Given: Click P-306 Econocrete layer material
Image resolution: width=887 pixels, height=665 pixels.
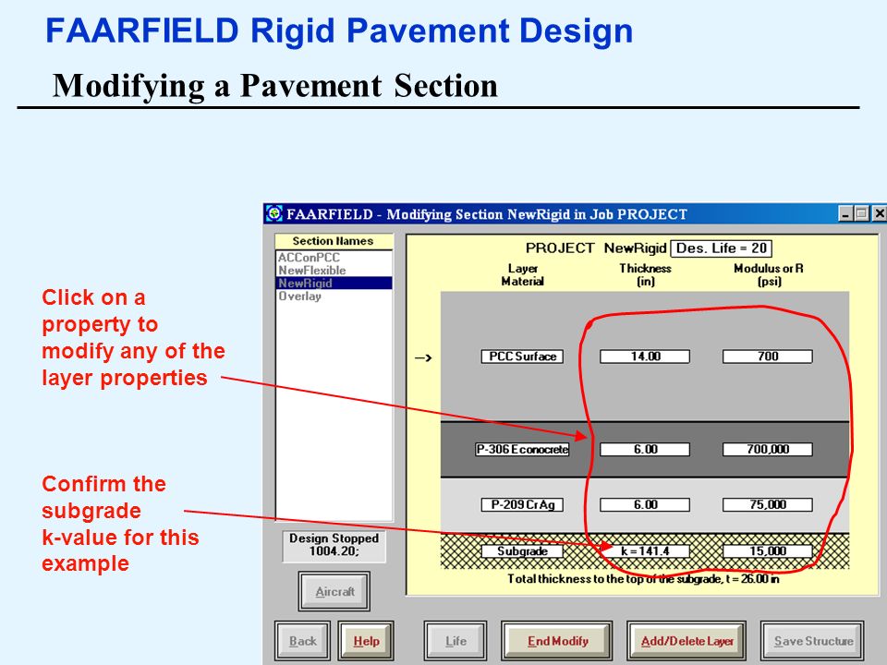Looking at the screenshot, I should pos(522,450).
